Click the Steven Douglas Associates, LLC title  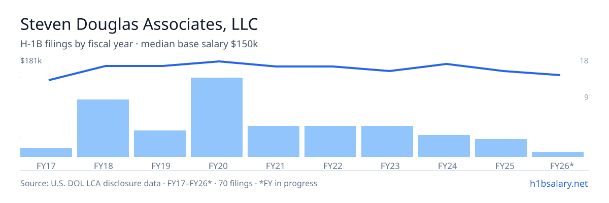pyautogui.click(x=140, y=24)
